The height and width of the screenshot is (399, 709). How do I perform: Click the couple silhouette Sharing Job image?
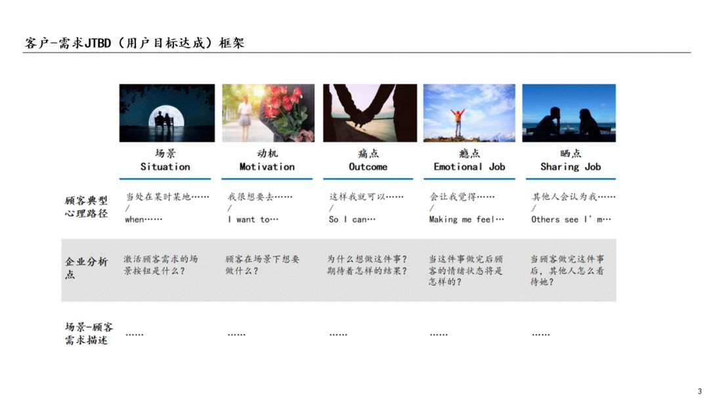569,113
